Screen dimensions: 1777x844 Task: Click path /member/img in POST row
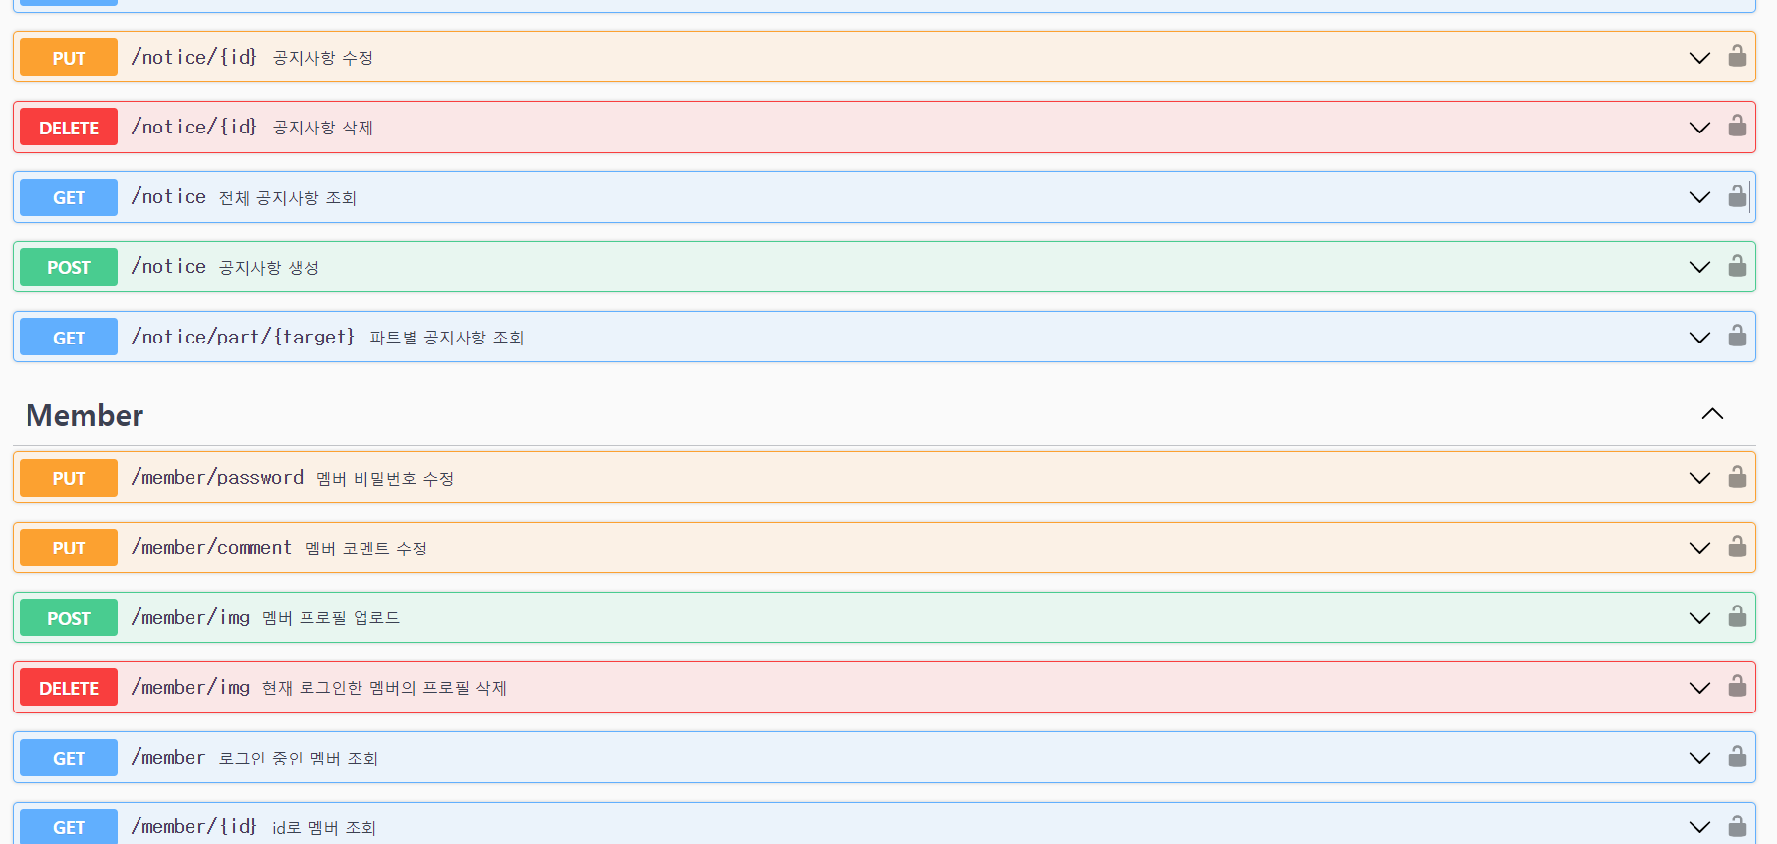click(191, 617)
